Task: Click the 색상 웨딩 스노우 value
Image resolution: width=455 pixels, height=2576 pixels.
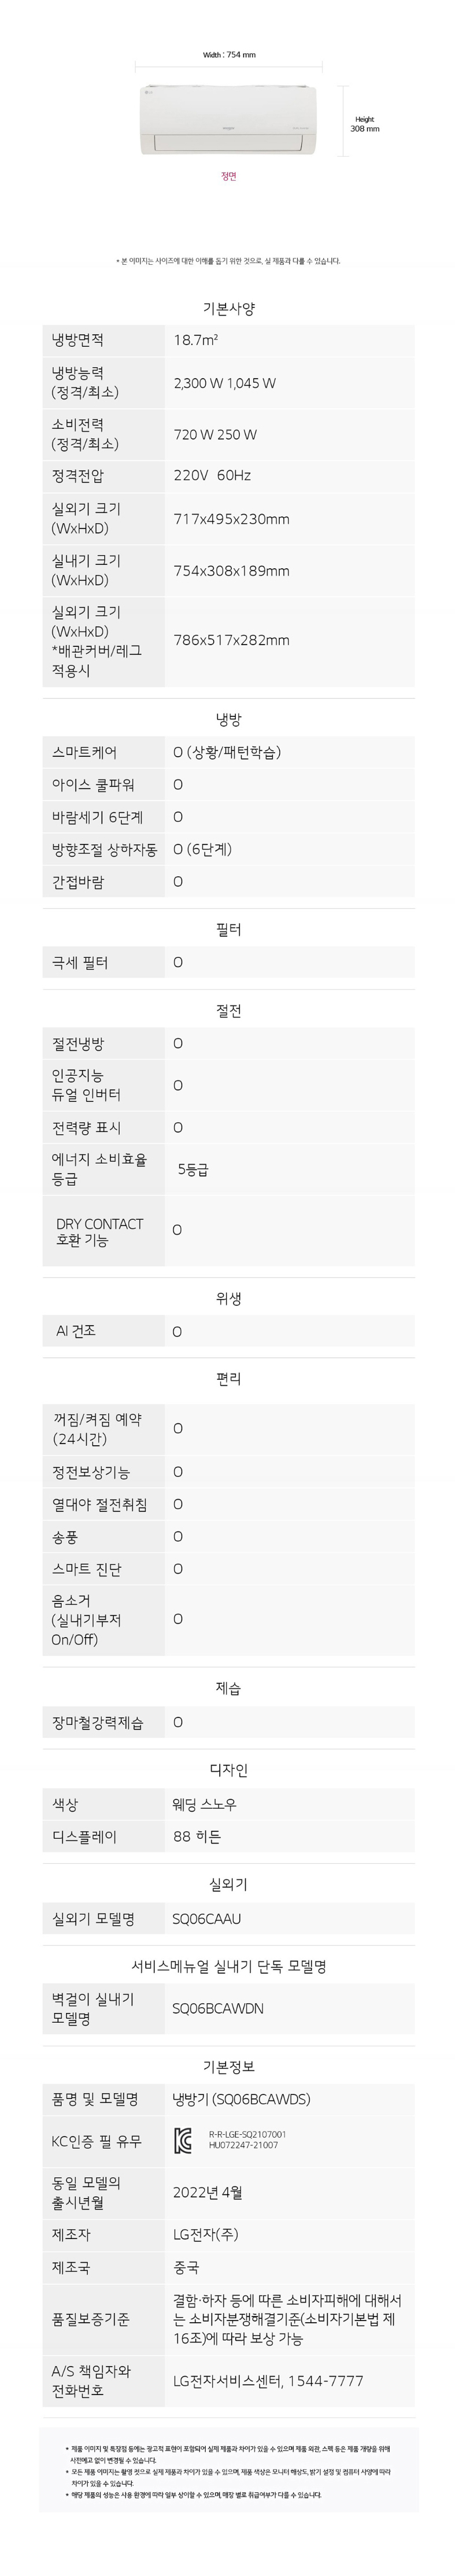Action: coord(205,1804)
